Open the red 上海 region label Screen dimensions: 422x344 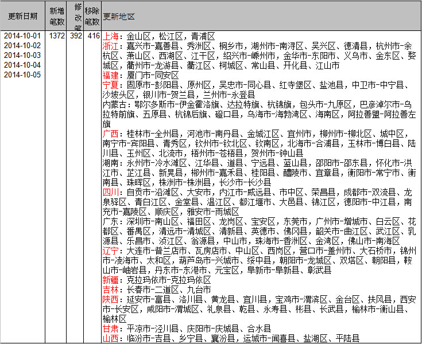110,36
